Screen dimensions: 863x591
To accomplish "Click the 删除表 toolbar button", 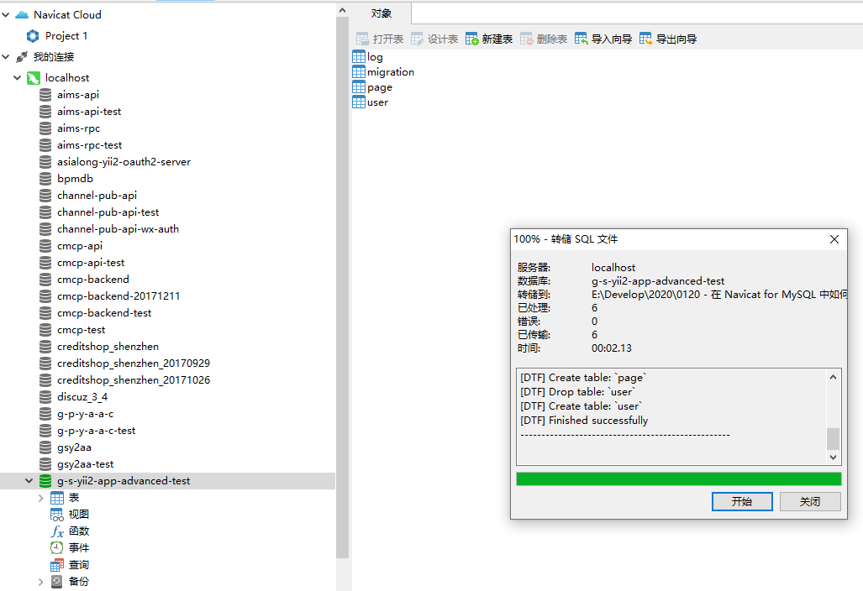I will (543, 39).
